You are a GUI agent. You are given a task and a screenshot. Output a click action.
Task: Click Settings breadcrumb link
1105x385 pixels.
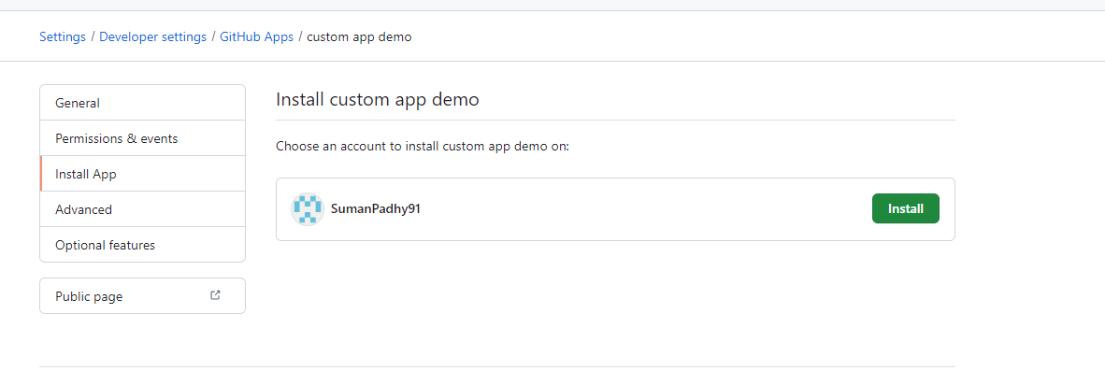pyautogui.click(x=62, y=36)
